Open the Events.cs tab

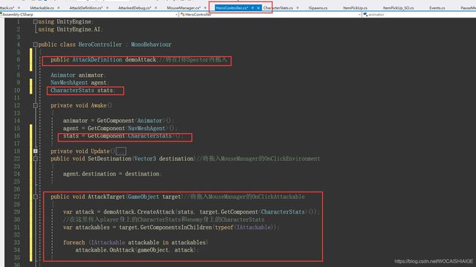[x=437, y=8]
